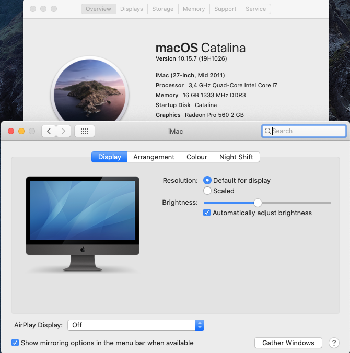Switch to the Colour tab
This screenshot has height=353, width=350.
[197, 157]
